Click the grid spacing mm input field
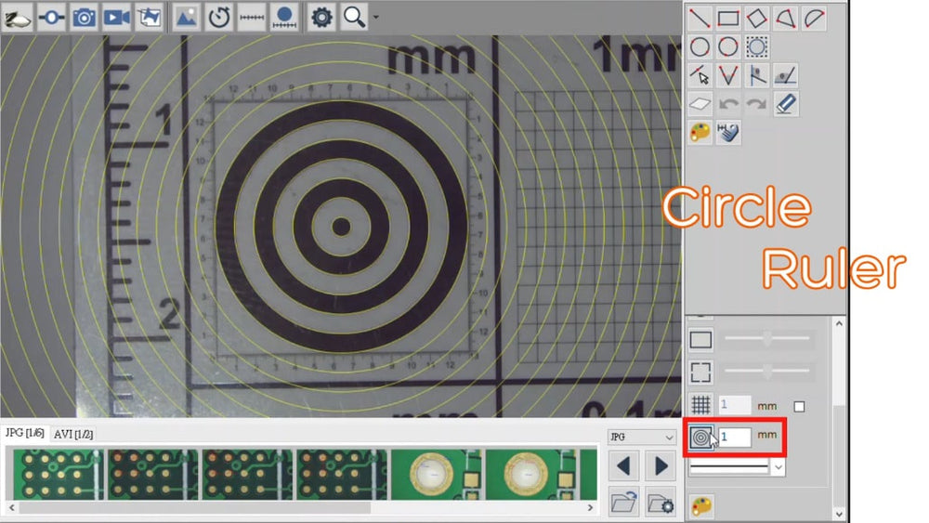The height and width of the screenshot is (523, 929). (735, 405)
